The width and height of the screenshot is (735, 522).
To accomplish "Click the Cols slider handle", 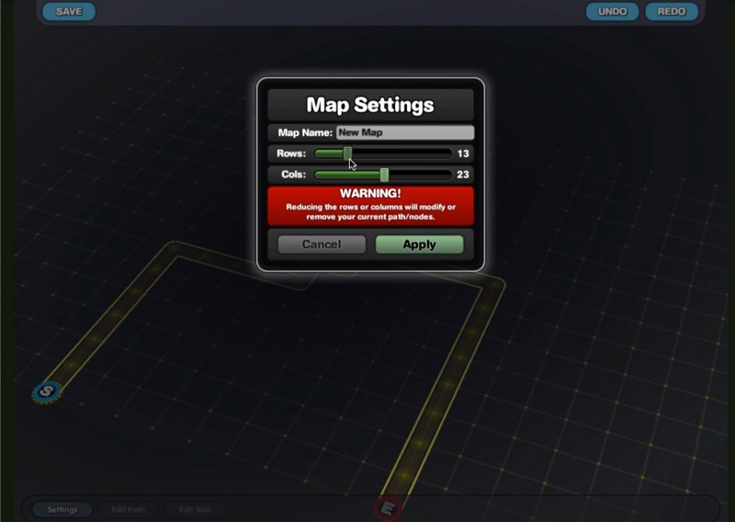I will pos(384,175).
